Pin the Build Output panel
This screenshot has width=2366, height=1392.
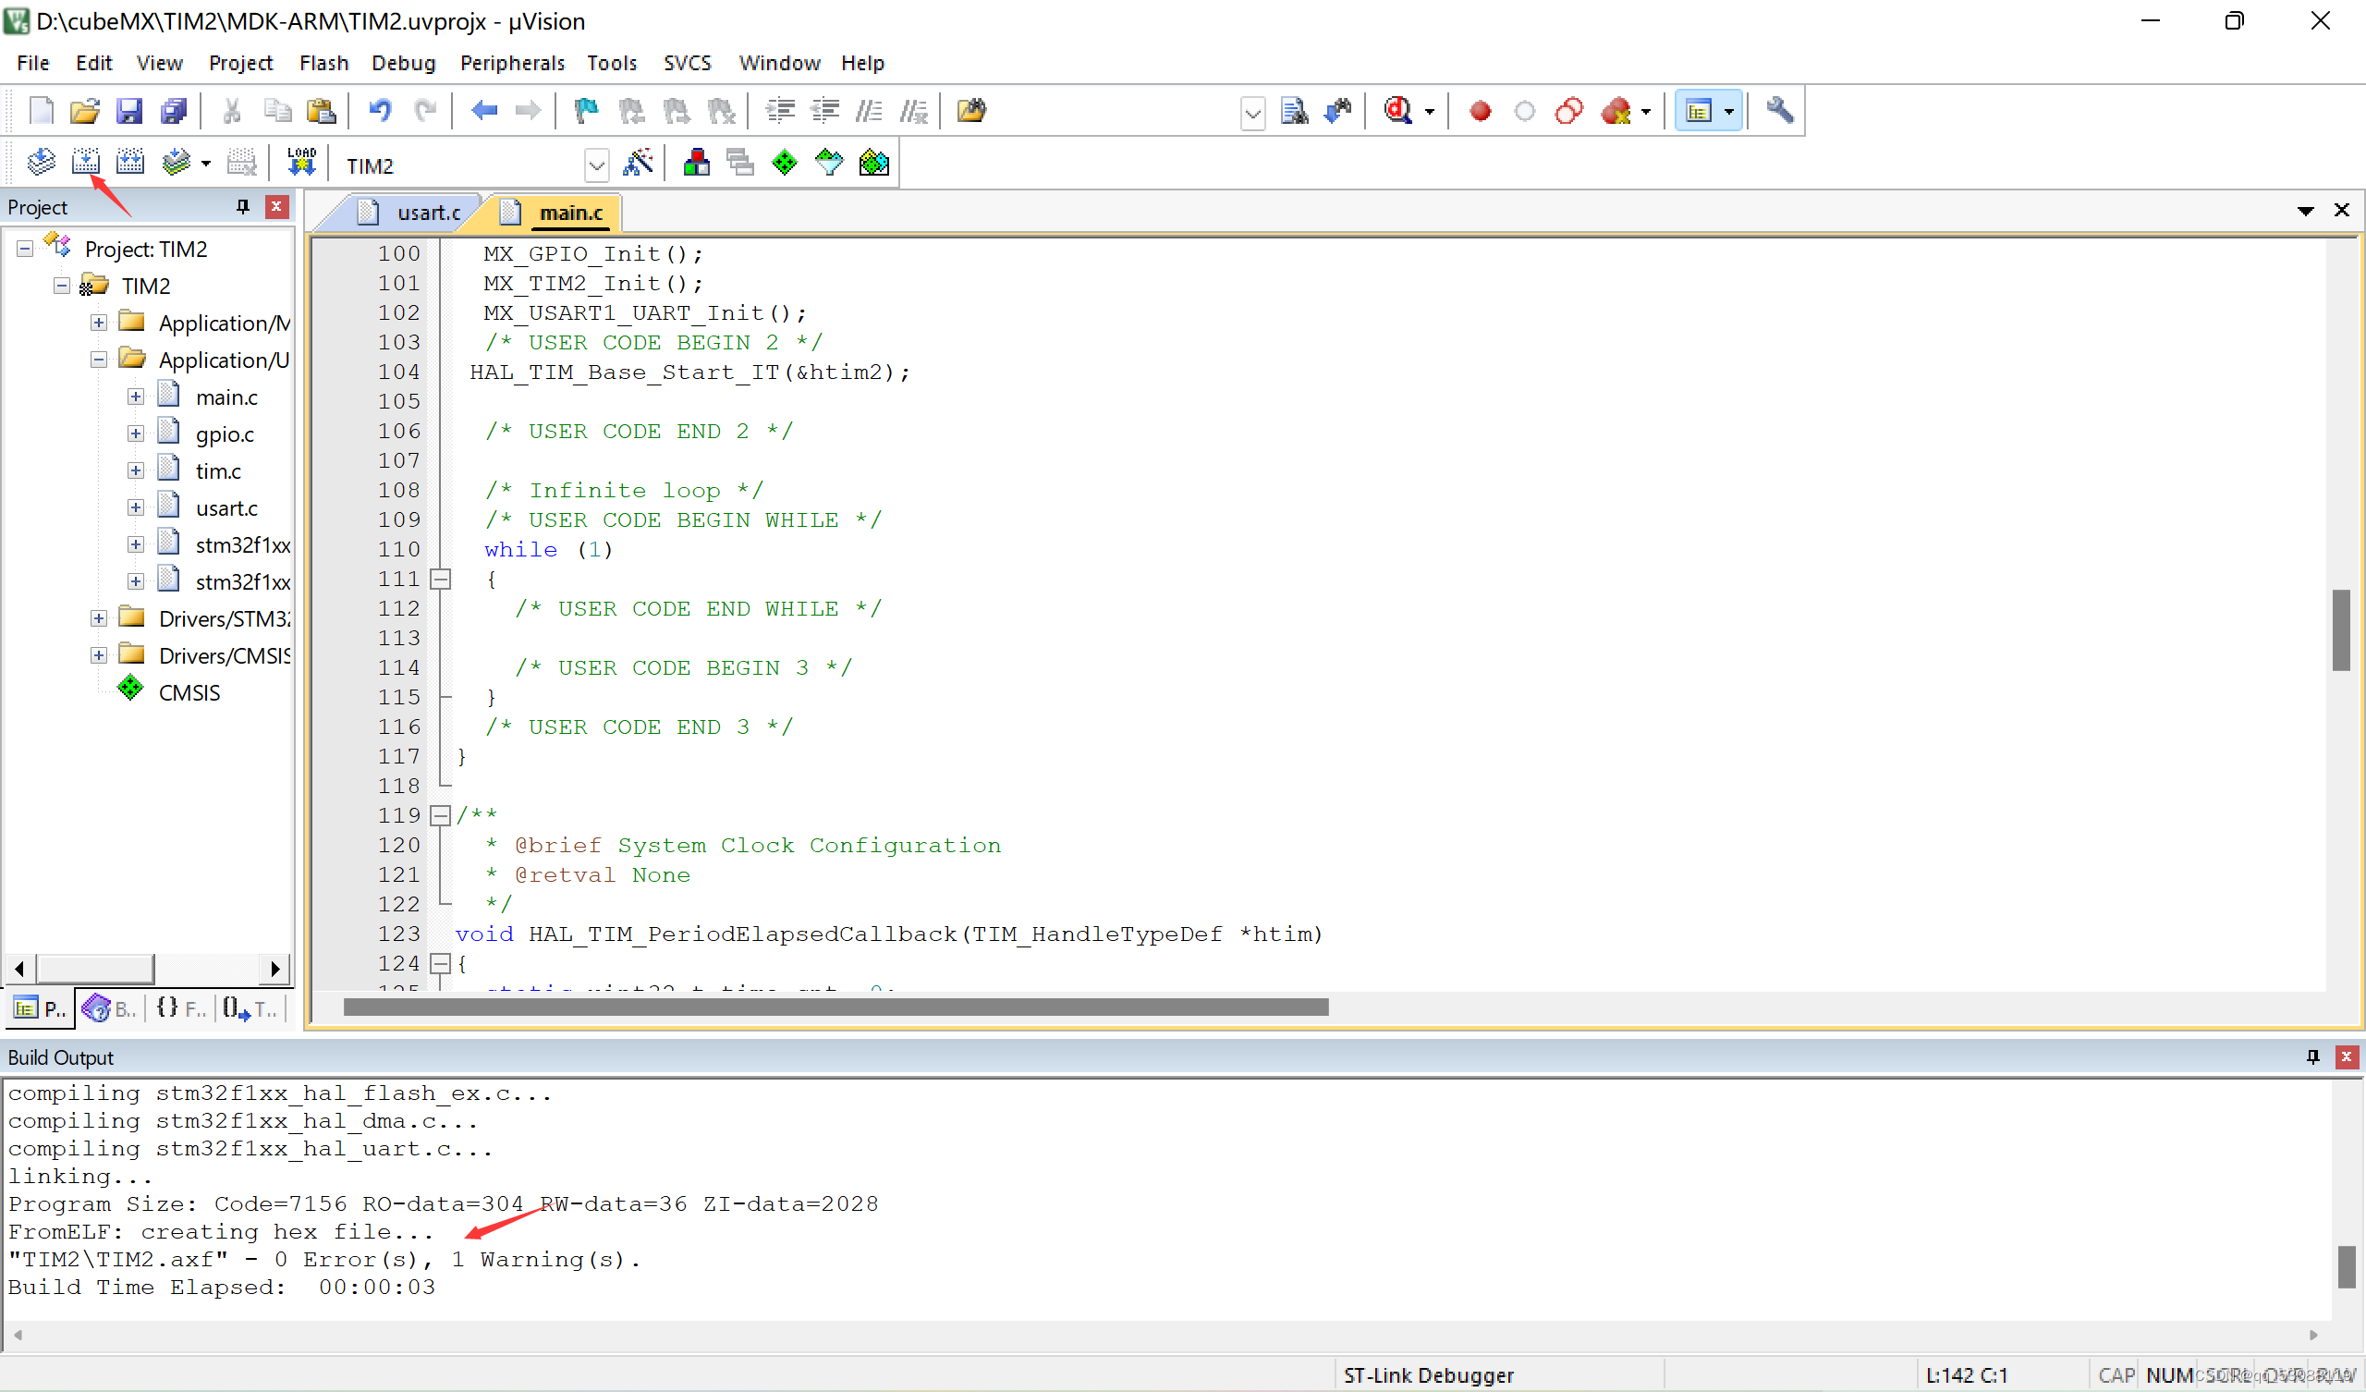tap(2312, 1056)
